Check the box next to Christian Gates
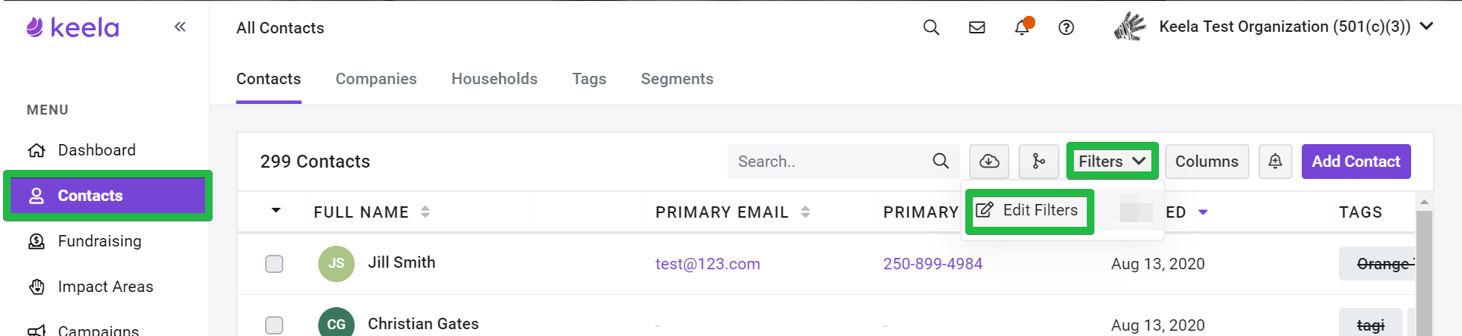 point(274,325)
